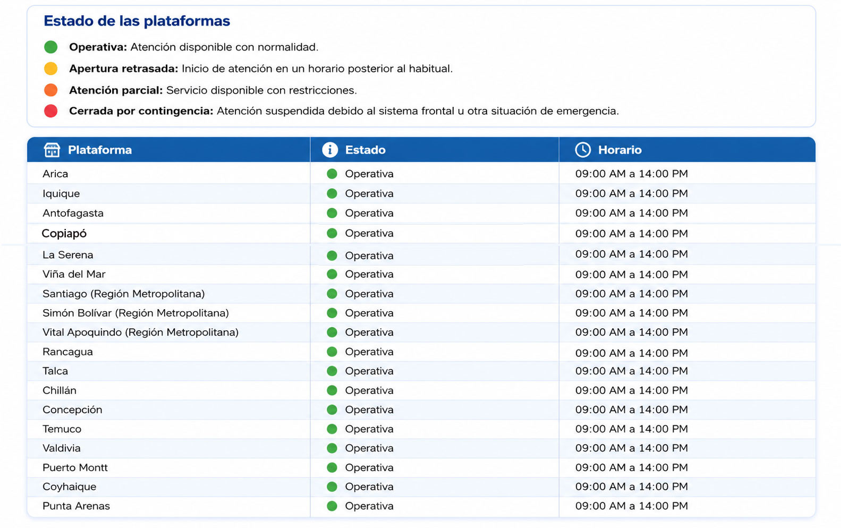Click the Operativa status text for Santiago
This screenshot has height=528, width=841.
[x=369, y=294]
